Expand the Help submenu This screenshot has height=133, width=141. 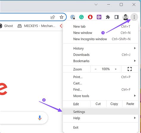(101, 118)
